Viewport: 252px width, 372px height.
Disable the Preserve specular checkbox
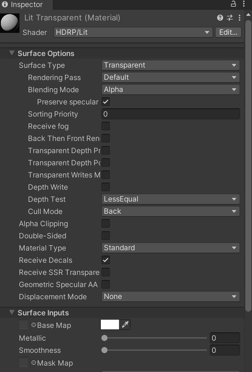106,102
